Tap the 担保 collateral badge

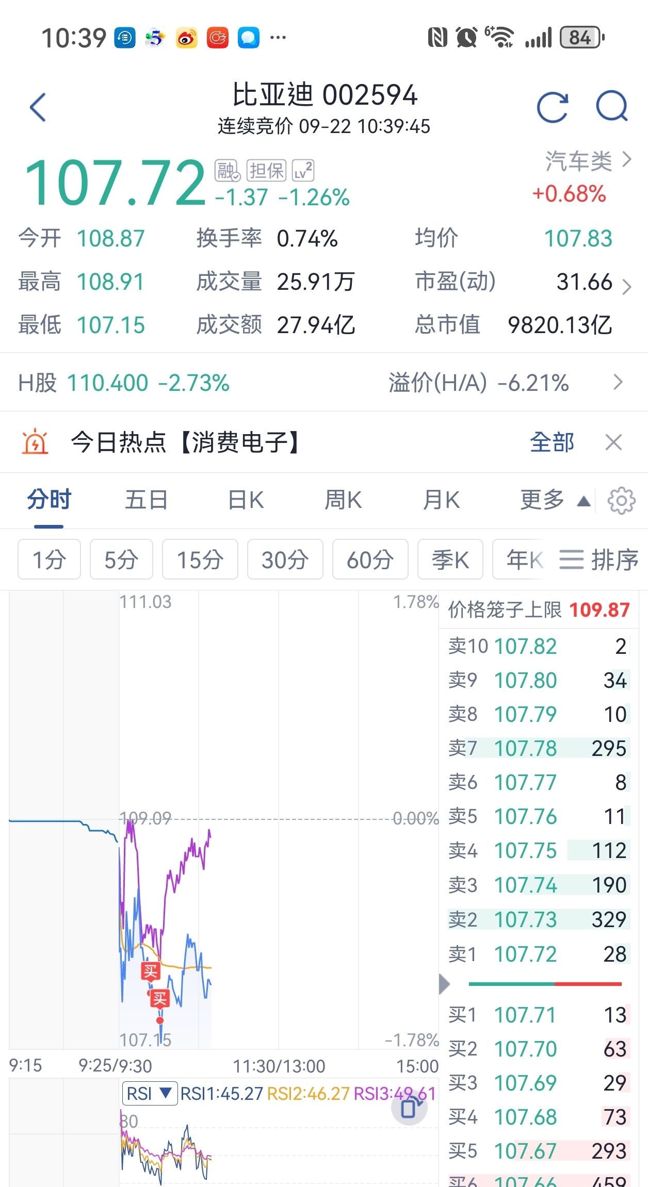pos(266,171)
